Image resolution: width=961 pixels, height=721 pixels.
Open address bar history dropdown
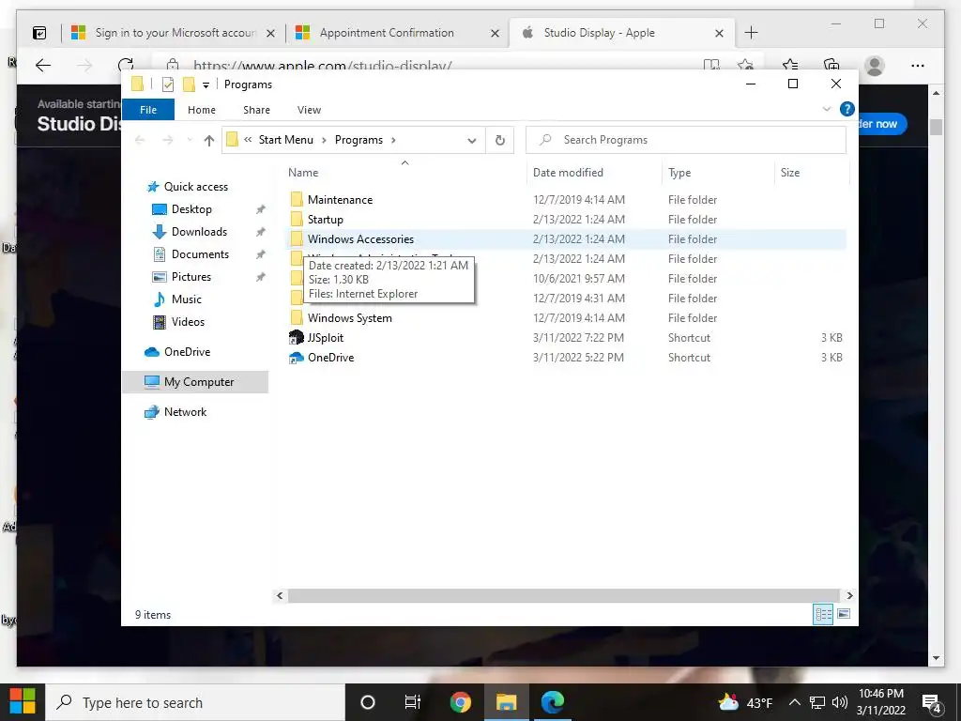pos(471,141)
